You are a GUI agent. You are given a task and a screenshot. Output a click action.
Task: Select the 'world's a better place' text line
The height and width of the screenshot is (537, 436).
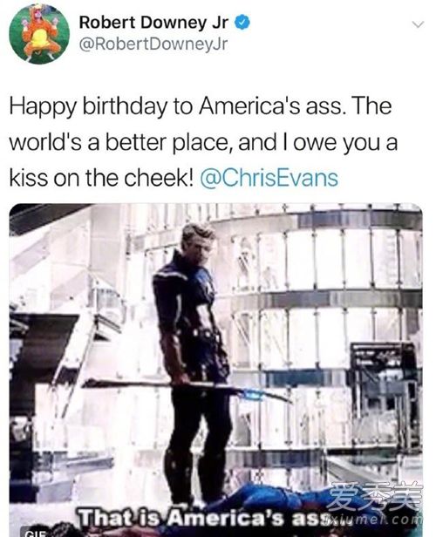119,142
